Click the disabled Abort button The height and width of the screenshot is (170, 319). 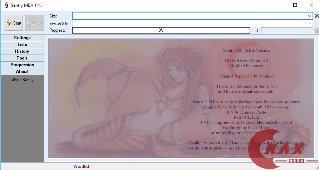(35, 23)
